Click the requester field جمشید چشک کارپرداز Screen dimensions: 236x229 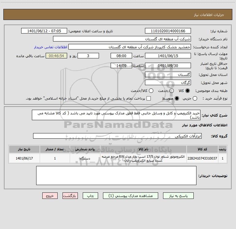130,47
